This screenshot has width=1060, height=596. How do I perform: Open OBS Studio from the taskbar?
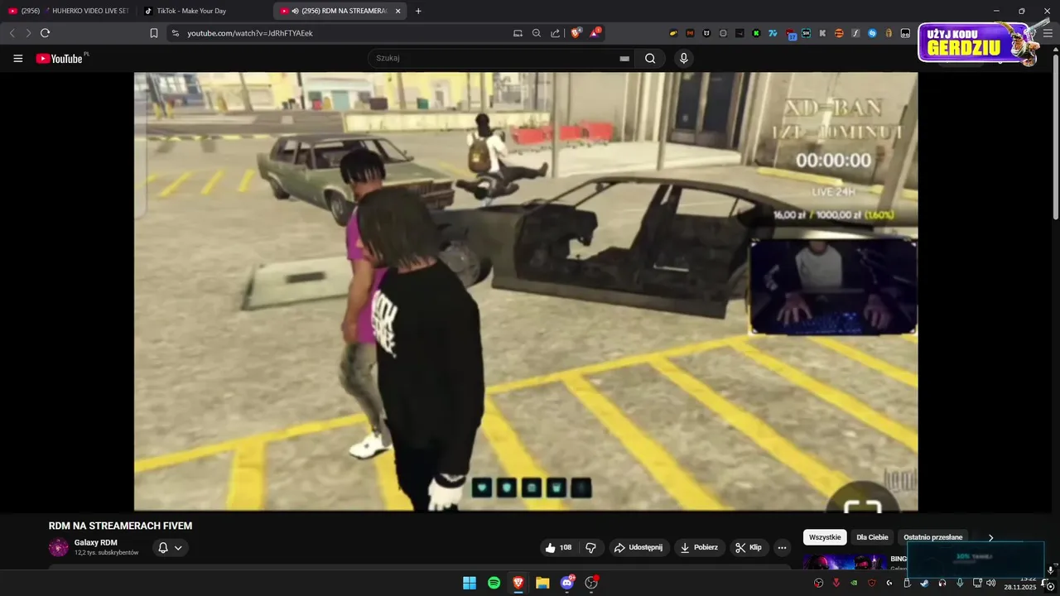tap(591, 583)
